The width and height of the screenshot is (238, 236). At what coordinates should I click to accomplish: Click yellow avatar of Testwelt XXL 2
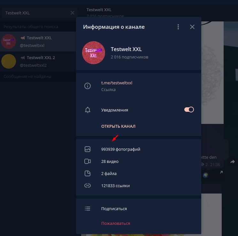[x=9, y=61]
